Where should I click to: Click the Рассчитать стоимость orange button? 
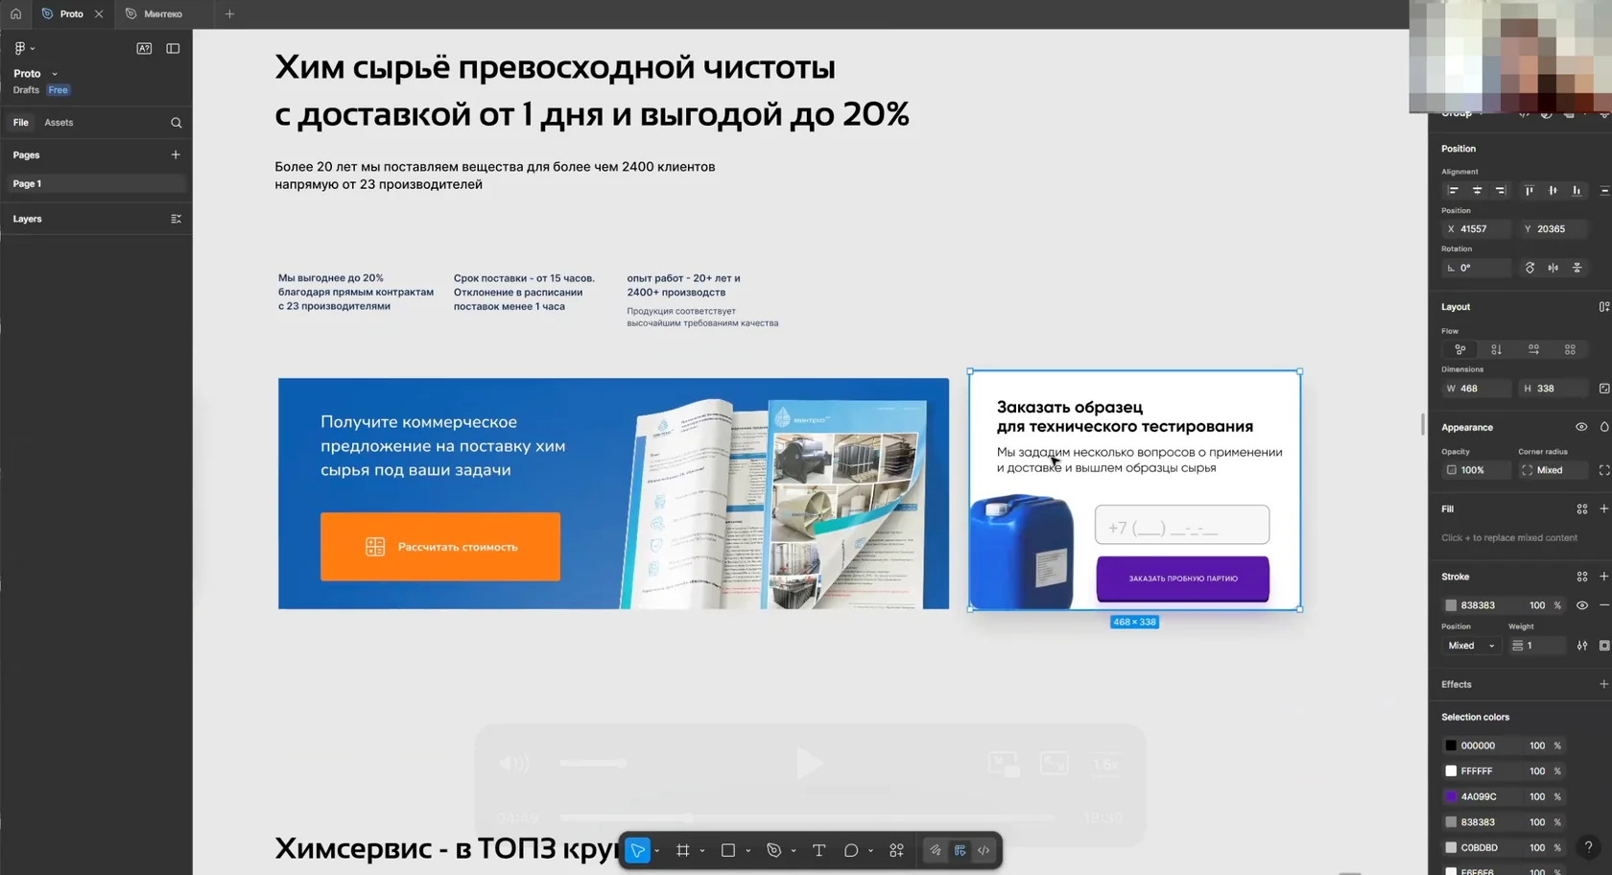(440, 547)
